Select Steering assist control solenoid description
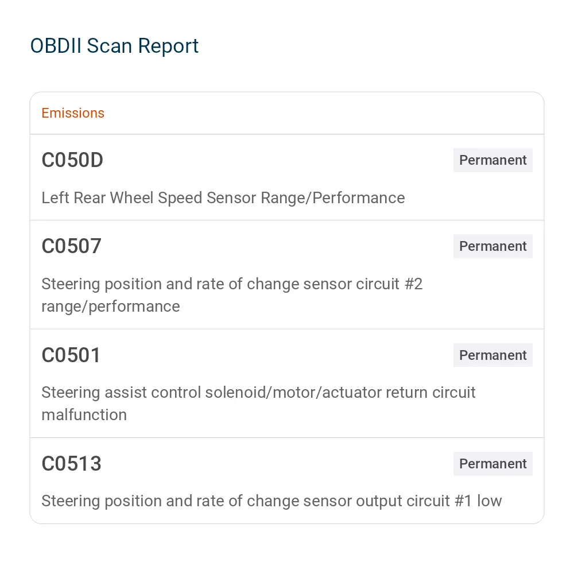Viewport: 574px width, 574px height. [x=258, y=404]
